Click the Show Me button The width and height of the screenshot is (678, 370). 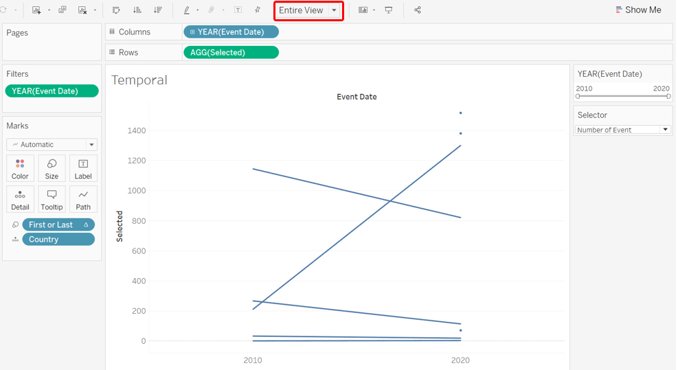[638, 10]
